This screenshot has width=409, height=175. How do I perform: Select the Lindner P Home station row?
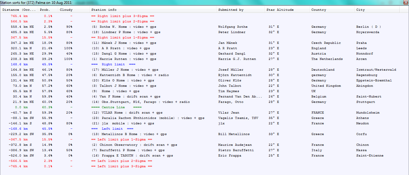pos(200,32)
